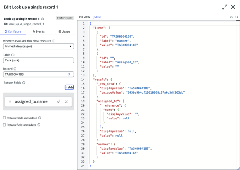Viewport: 240px width, 170px height.
Task: Select the JSON tab
Action: coord(97,17)
